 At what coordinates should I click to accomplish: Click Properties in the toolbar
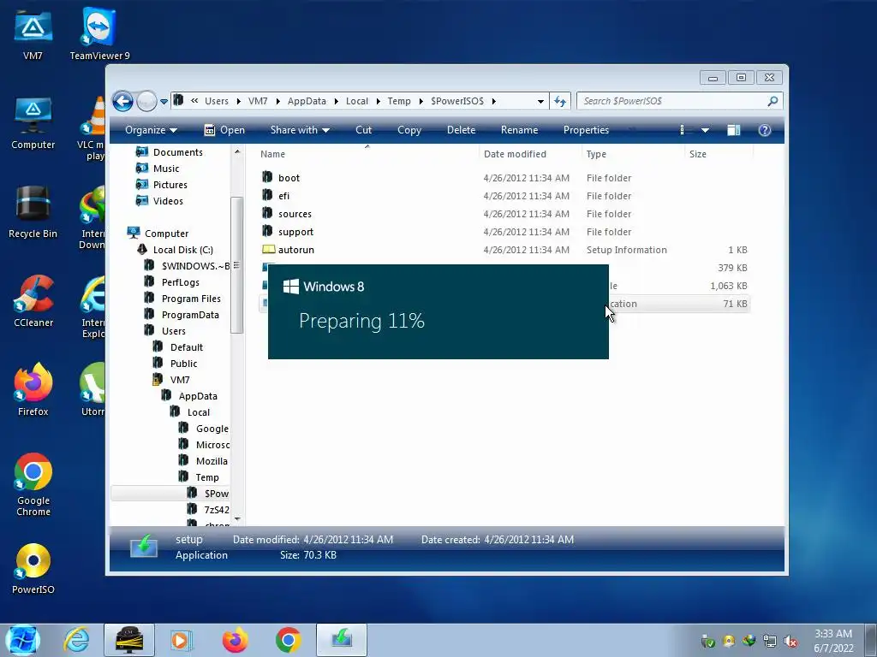coord(586,130)
